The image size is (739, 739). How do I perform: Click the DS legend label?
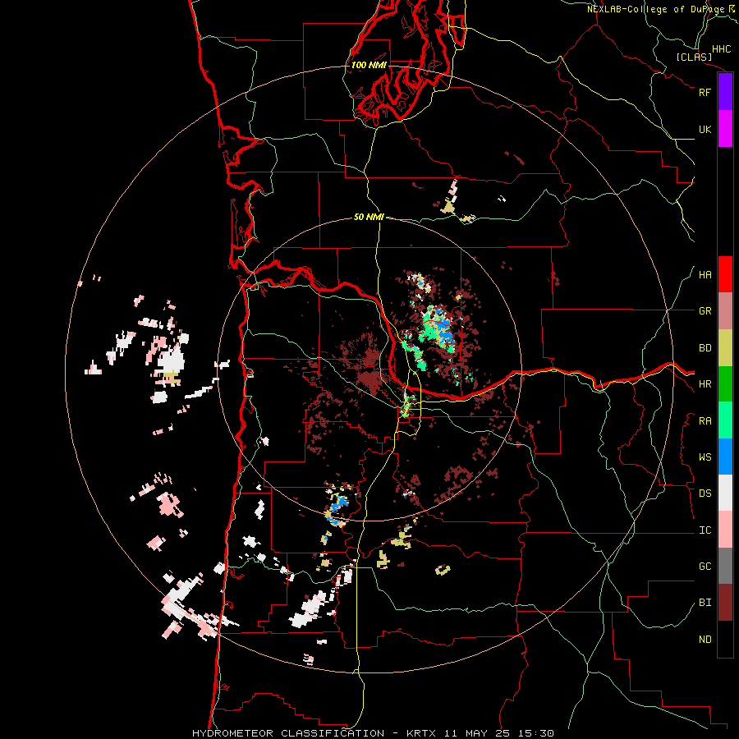[x=705, y=493]
